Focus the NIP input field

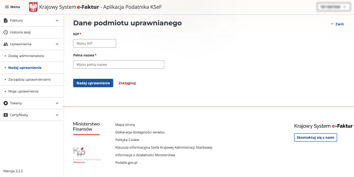94,43
